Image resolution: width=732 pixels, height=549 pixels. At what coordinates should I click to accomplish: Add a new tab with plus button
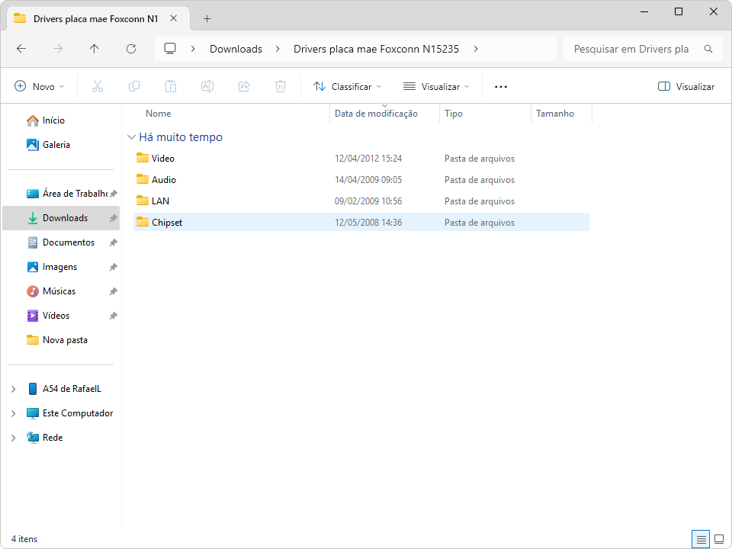207,18
